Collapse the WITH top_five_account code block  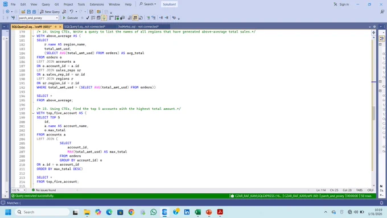coord(34,113)
